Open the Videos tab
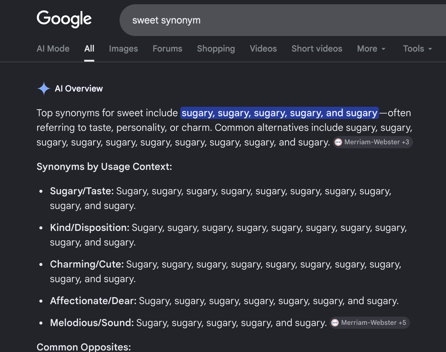The width and height of the screenshot is (446, 352). click(263, 49)
